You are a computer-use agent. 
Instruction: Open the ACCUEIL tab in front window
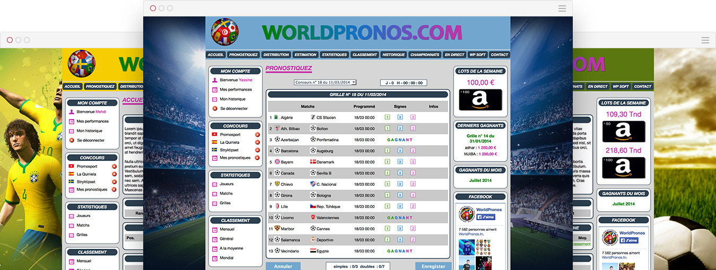point(216,55)
